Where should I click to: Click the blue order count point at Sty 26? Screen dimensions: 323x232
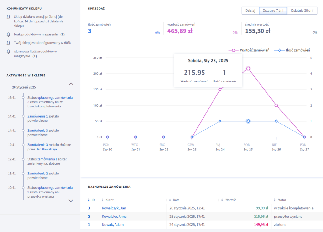[x=276, y=121]
